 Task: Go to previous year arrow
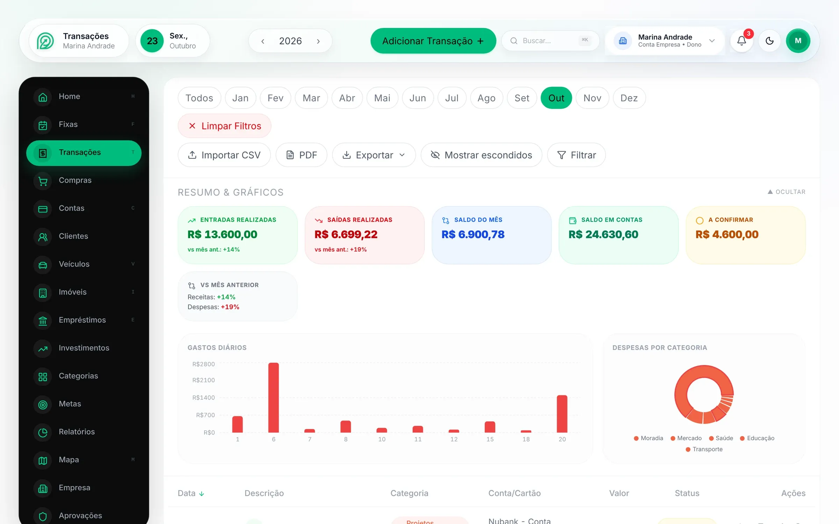[x=263, y=41]
